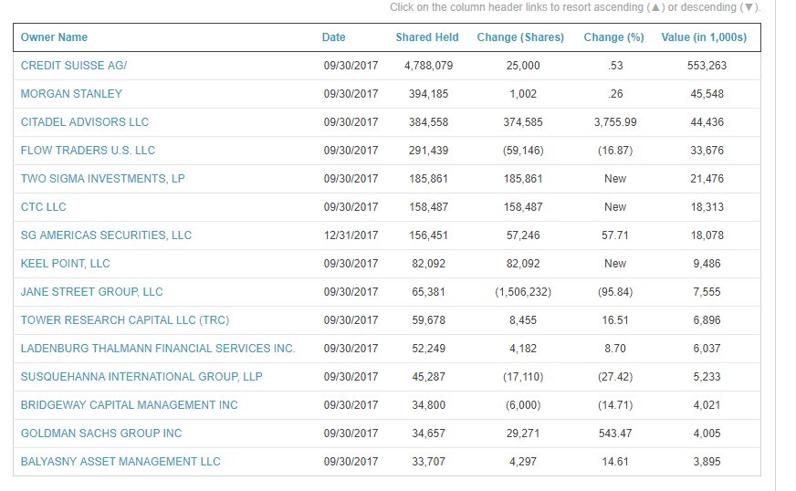Open CTC LLC owner link
Screen dimensions: 796x491
43,207
